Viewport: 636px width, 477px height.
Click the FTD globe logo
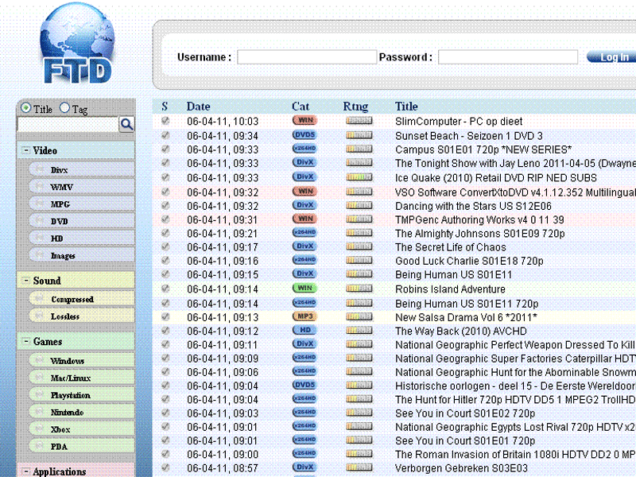pos(77,43)
